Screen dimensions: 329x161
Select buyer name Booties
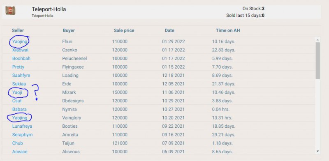[x=70, y=126]
